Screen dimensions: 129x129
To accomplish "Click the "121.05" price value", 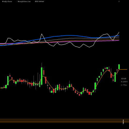I will tap(124, 79).
